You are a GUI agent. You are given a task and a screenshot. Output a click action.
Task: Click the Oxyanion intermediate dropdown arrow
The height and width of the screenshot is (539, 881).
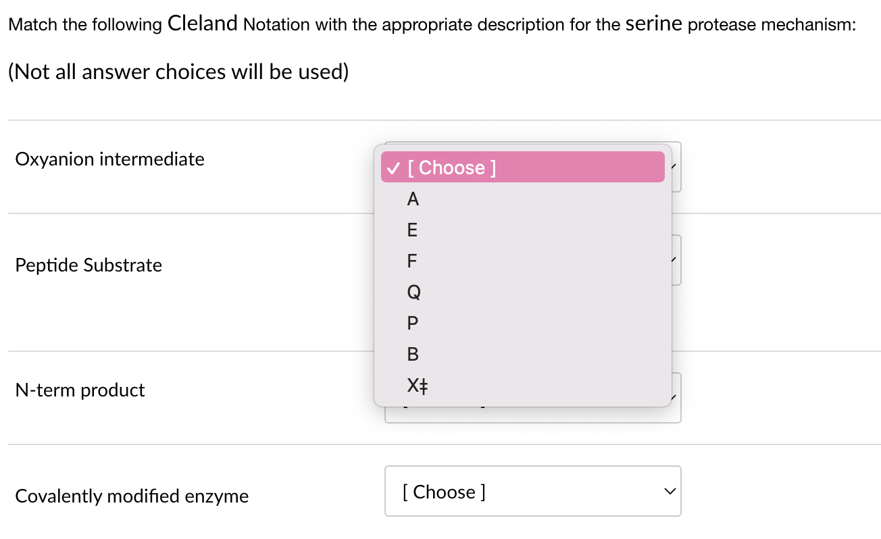click(x=676, y=167)
